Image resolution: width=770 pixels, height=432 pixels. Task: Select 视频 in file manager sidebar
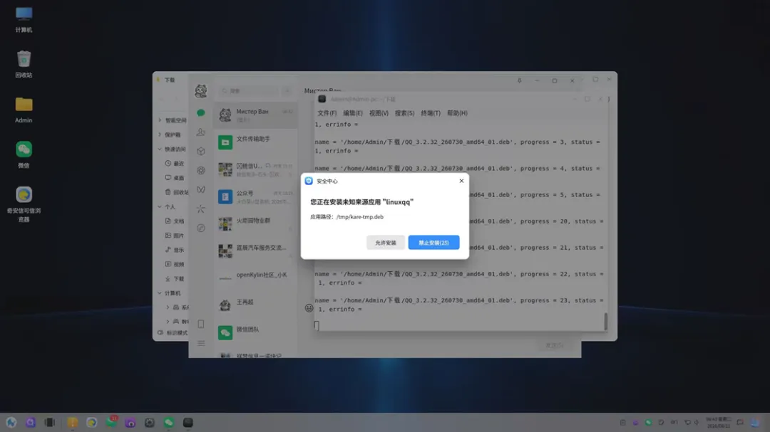[175, 264]
